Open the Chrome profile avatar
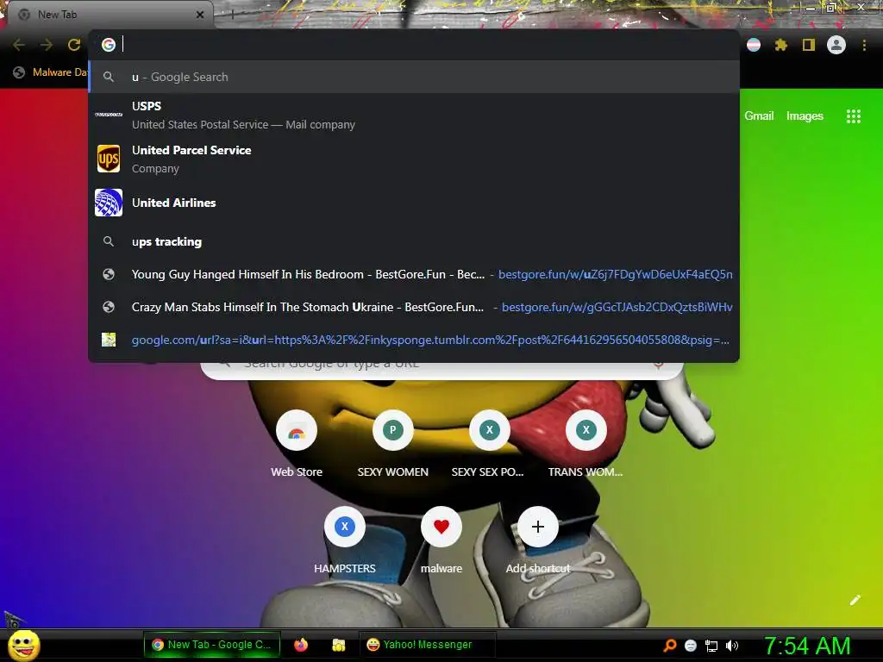This screenshot has height=662, width=883. (x=836, y=45)
